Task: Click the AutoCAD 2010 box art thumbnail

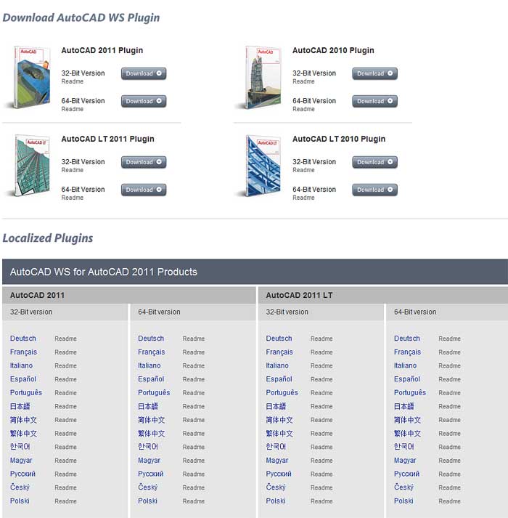Action: tap(263, 77)
